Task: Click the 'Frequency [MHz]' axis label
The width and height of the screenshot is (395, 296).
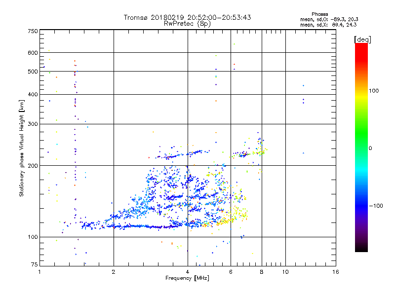Action: [x=187, y=278]
